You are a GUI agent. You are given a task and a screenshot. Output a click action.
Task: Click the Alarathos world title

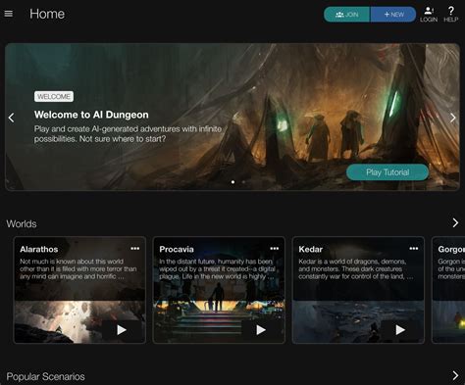[39, 249]
